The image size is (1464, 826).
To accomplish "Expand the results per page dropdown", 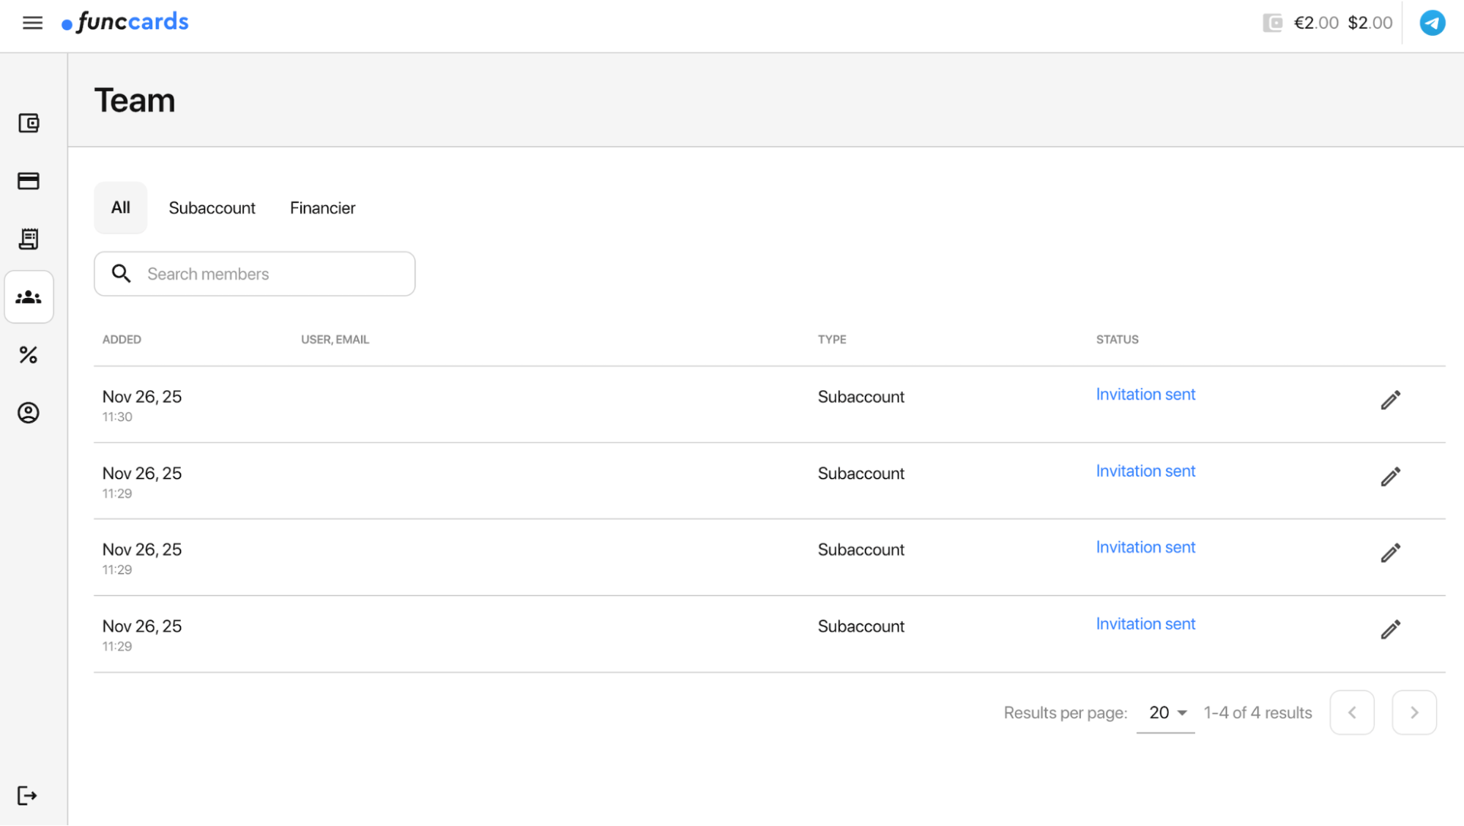I will click(1166, 712).
